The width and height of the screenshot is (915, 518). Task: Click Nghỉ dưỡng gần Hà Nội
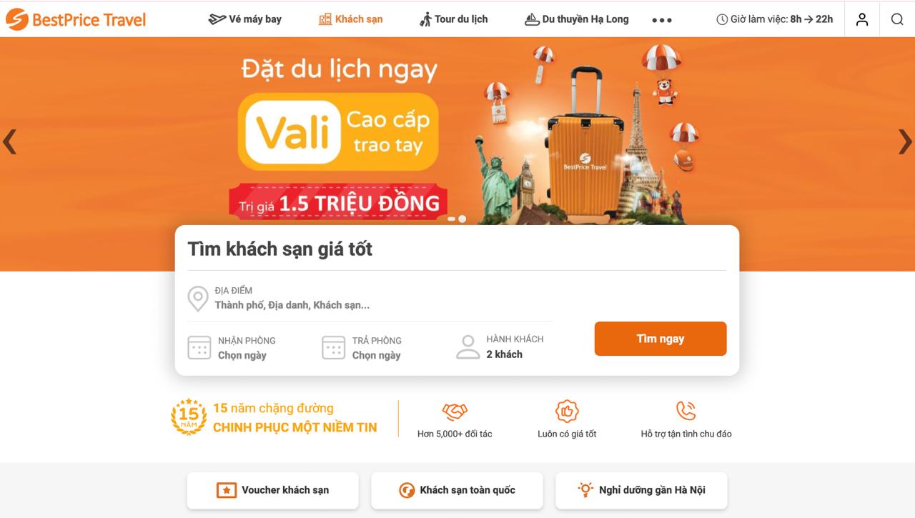point(641,490)
